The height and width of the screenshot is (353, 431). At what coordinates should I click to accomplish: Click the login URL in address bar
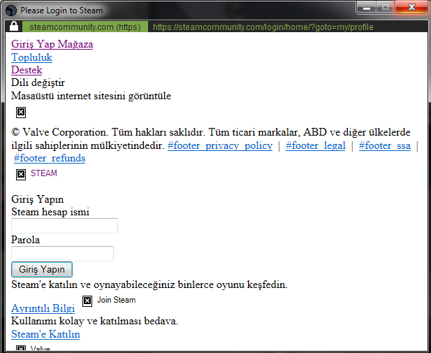pos(263,27)
